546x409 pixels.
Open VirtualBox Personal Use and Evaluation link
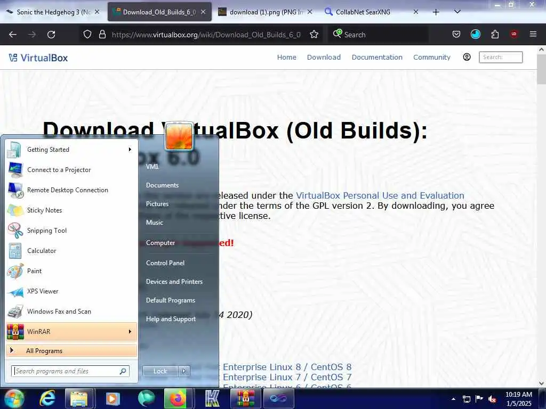pyautogui.click(x=380, y=195)
